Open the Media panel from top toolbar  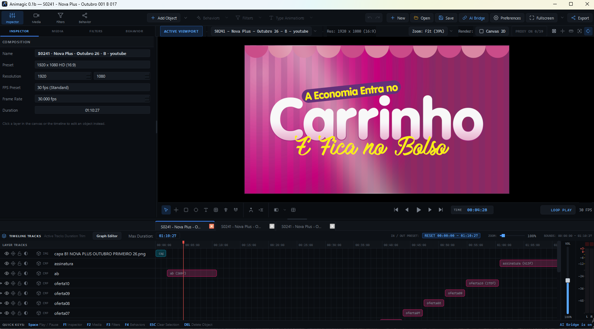click(36, 18)
